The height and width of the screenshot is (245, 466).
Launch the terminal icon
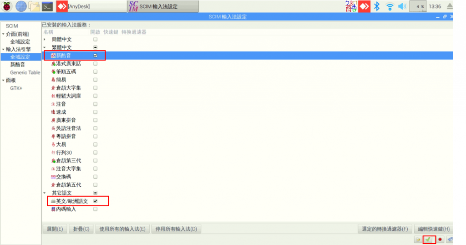[47, 6]
